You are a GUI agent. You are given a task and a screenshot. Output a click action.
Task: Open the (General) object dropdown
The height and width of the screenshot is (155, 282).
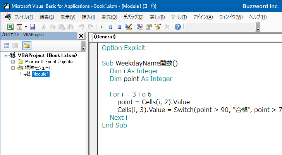(x=187, y=37)
